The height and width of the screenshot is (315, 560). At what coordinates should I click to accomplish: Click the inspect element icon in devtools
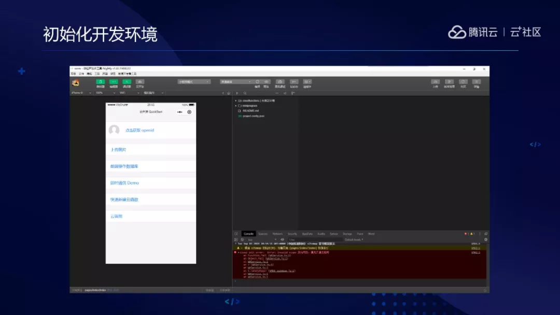coord(236,234)
